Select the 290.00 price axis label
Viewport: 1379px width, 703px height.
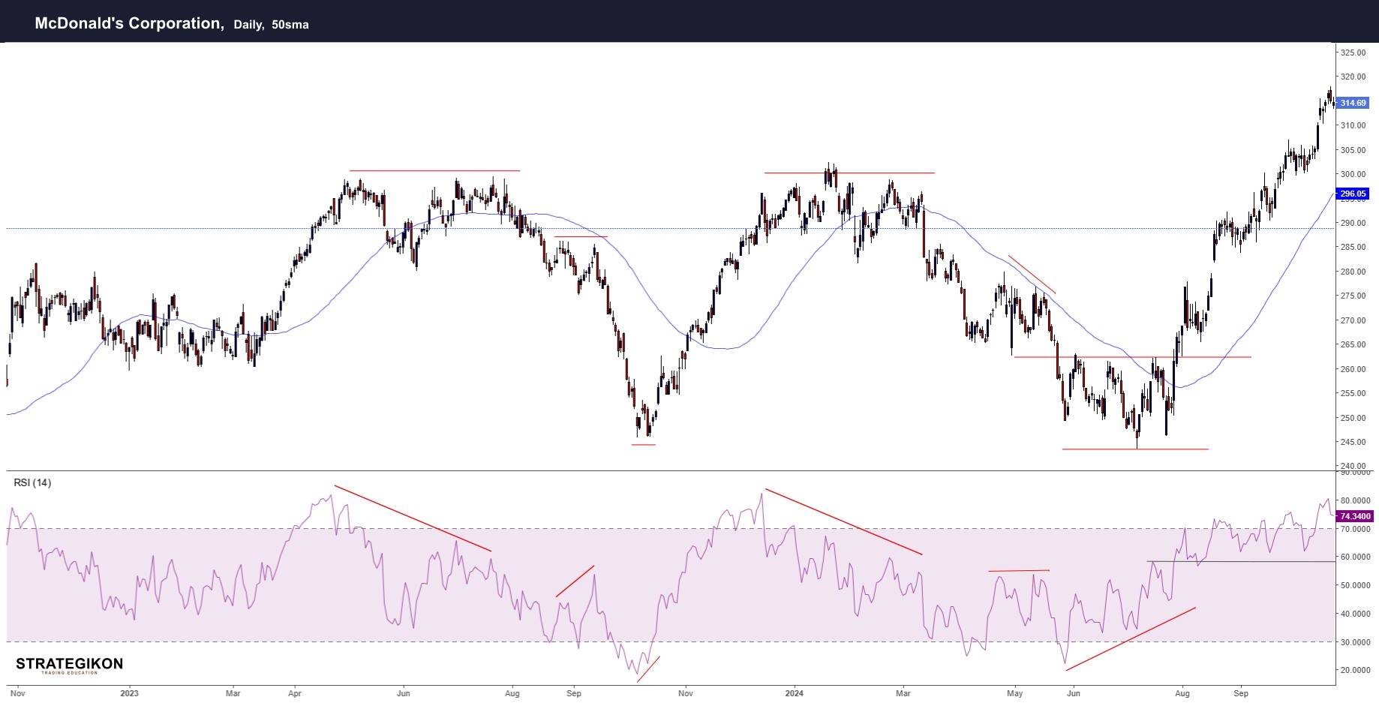[1353, 223]
